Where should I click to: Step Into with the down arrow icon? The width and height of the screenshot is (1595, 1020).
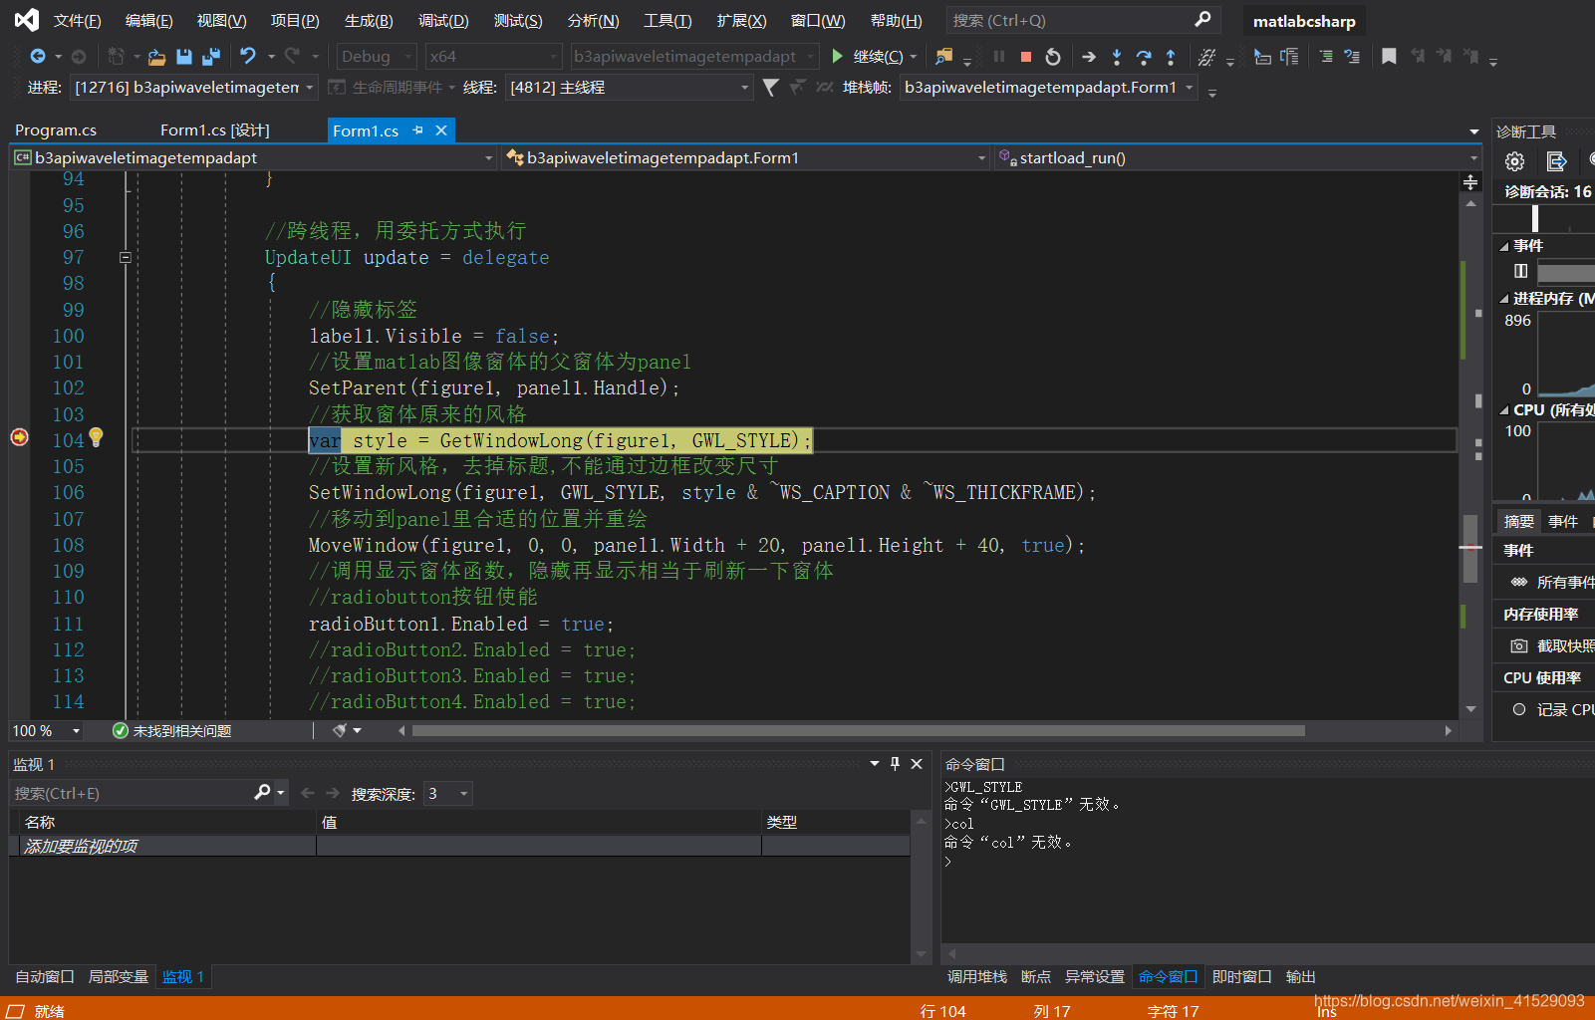pyautogui.click(x=1117, y=57)
